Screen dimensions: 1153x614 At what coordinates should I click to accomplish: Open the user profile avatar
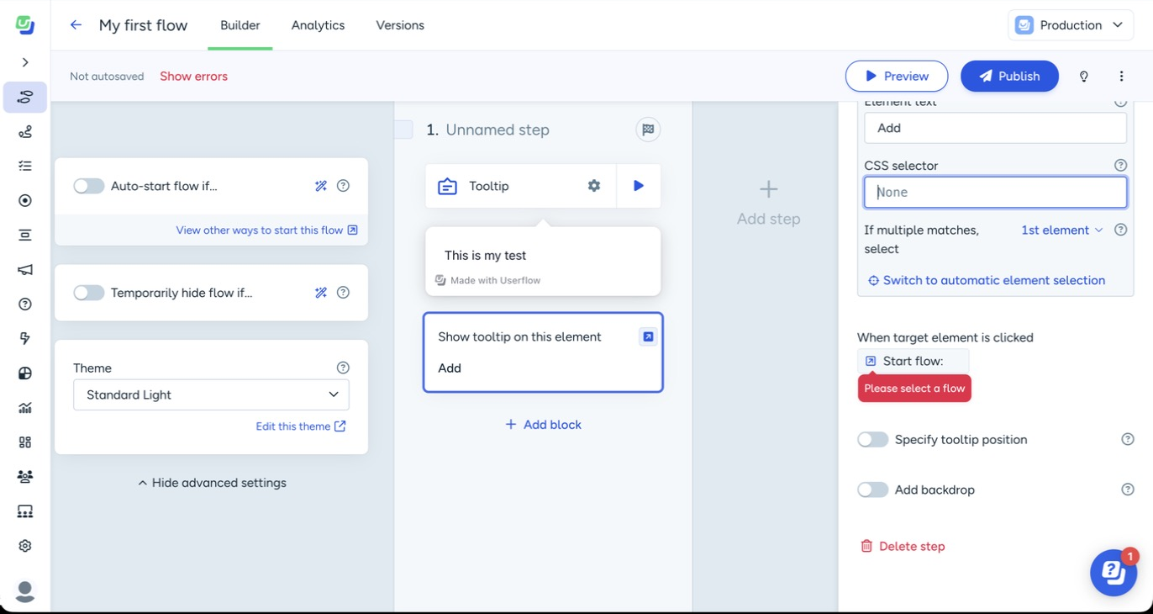(x=25, y=591)
